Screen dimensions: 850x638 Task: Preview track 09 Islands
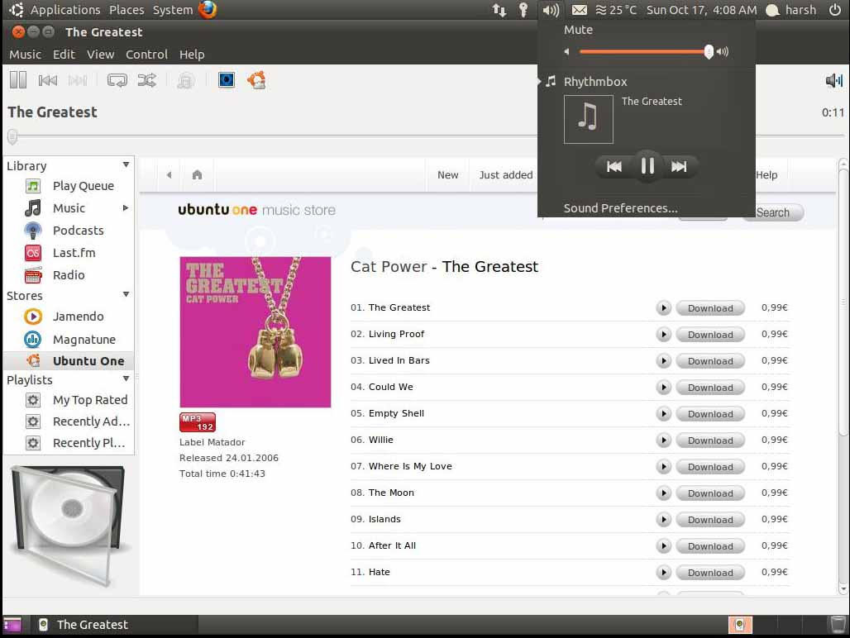pyautogui.click(x=663, y=520)
